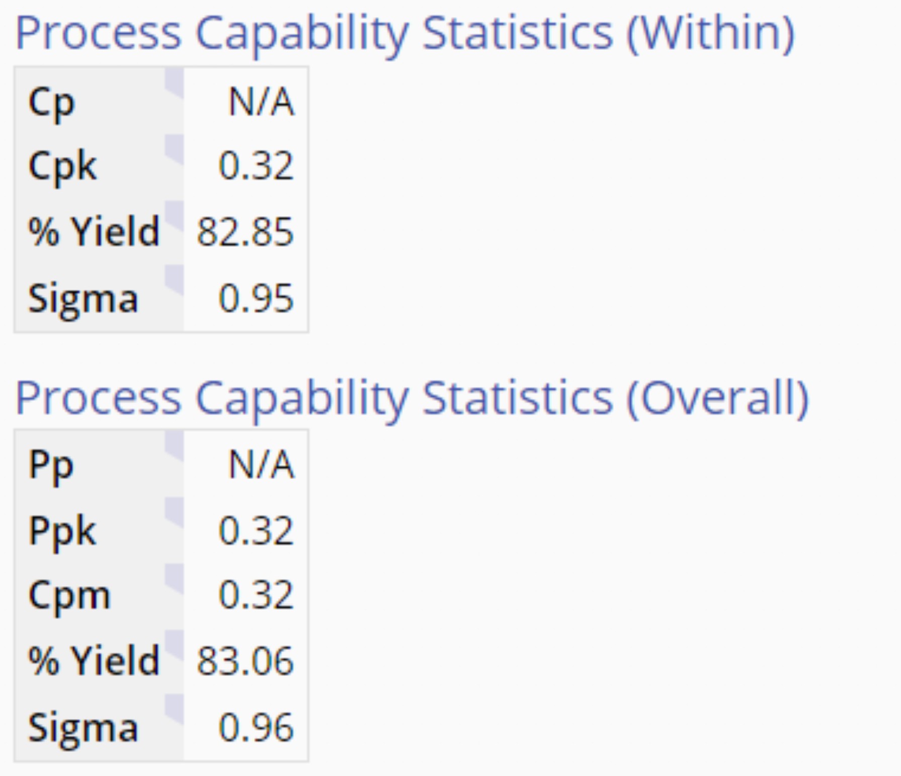Click the Sigma value 0.95

coord(256,298)
